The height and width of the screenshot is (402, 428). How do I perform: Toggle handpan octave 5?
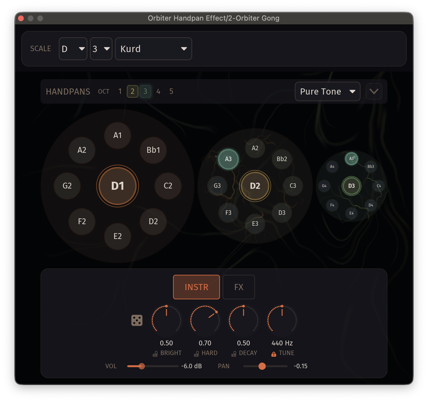171,91
